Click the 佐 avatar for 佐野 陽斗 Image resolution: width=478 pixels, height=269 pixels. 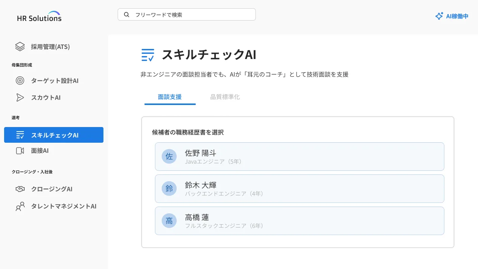[169, 157]
